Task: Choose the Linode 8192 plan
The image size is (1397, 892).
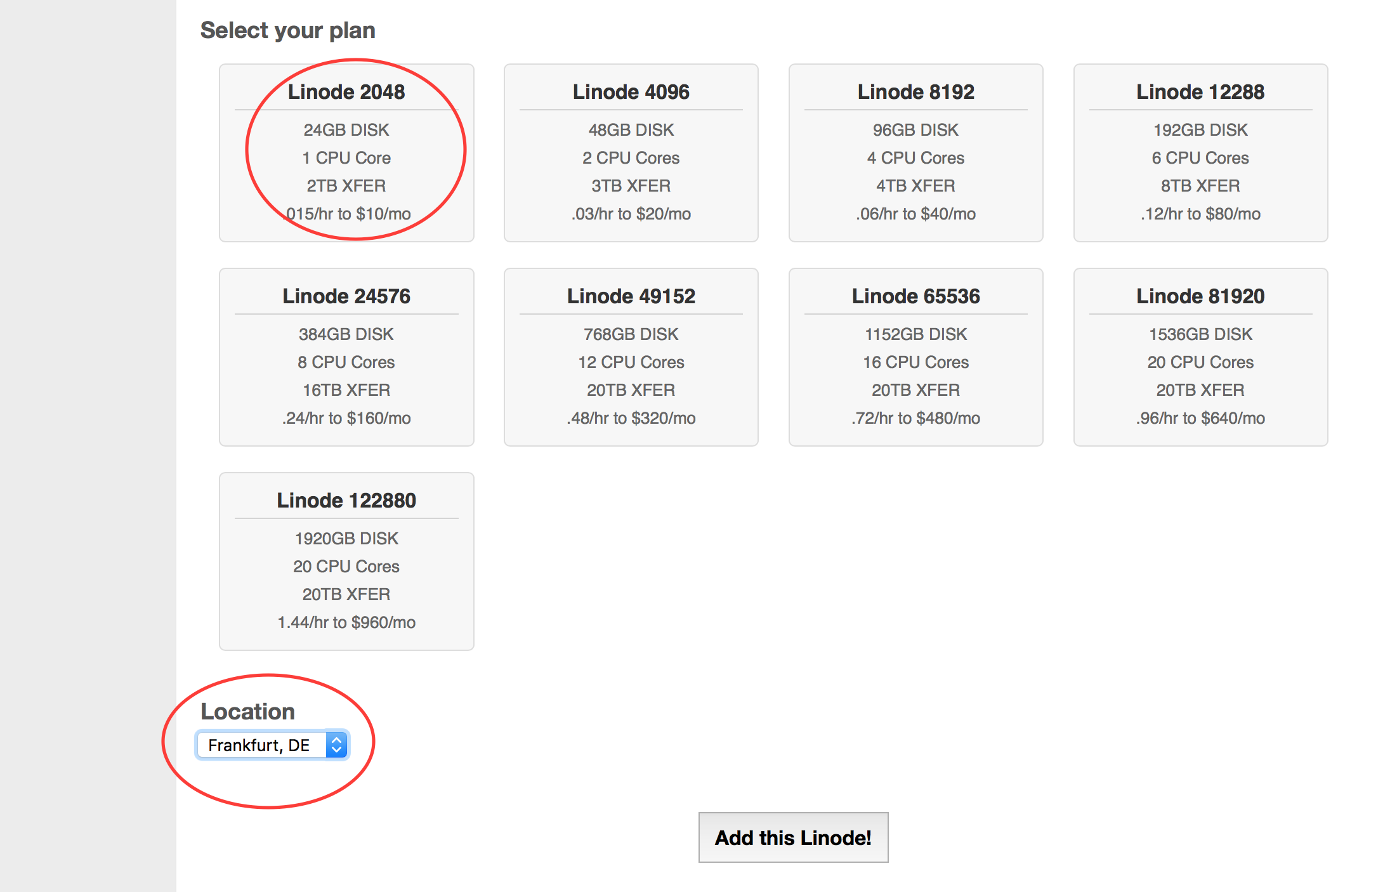Action: 916,153
